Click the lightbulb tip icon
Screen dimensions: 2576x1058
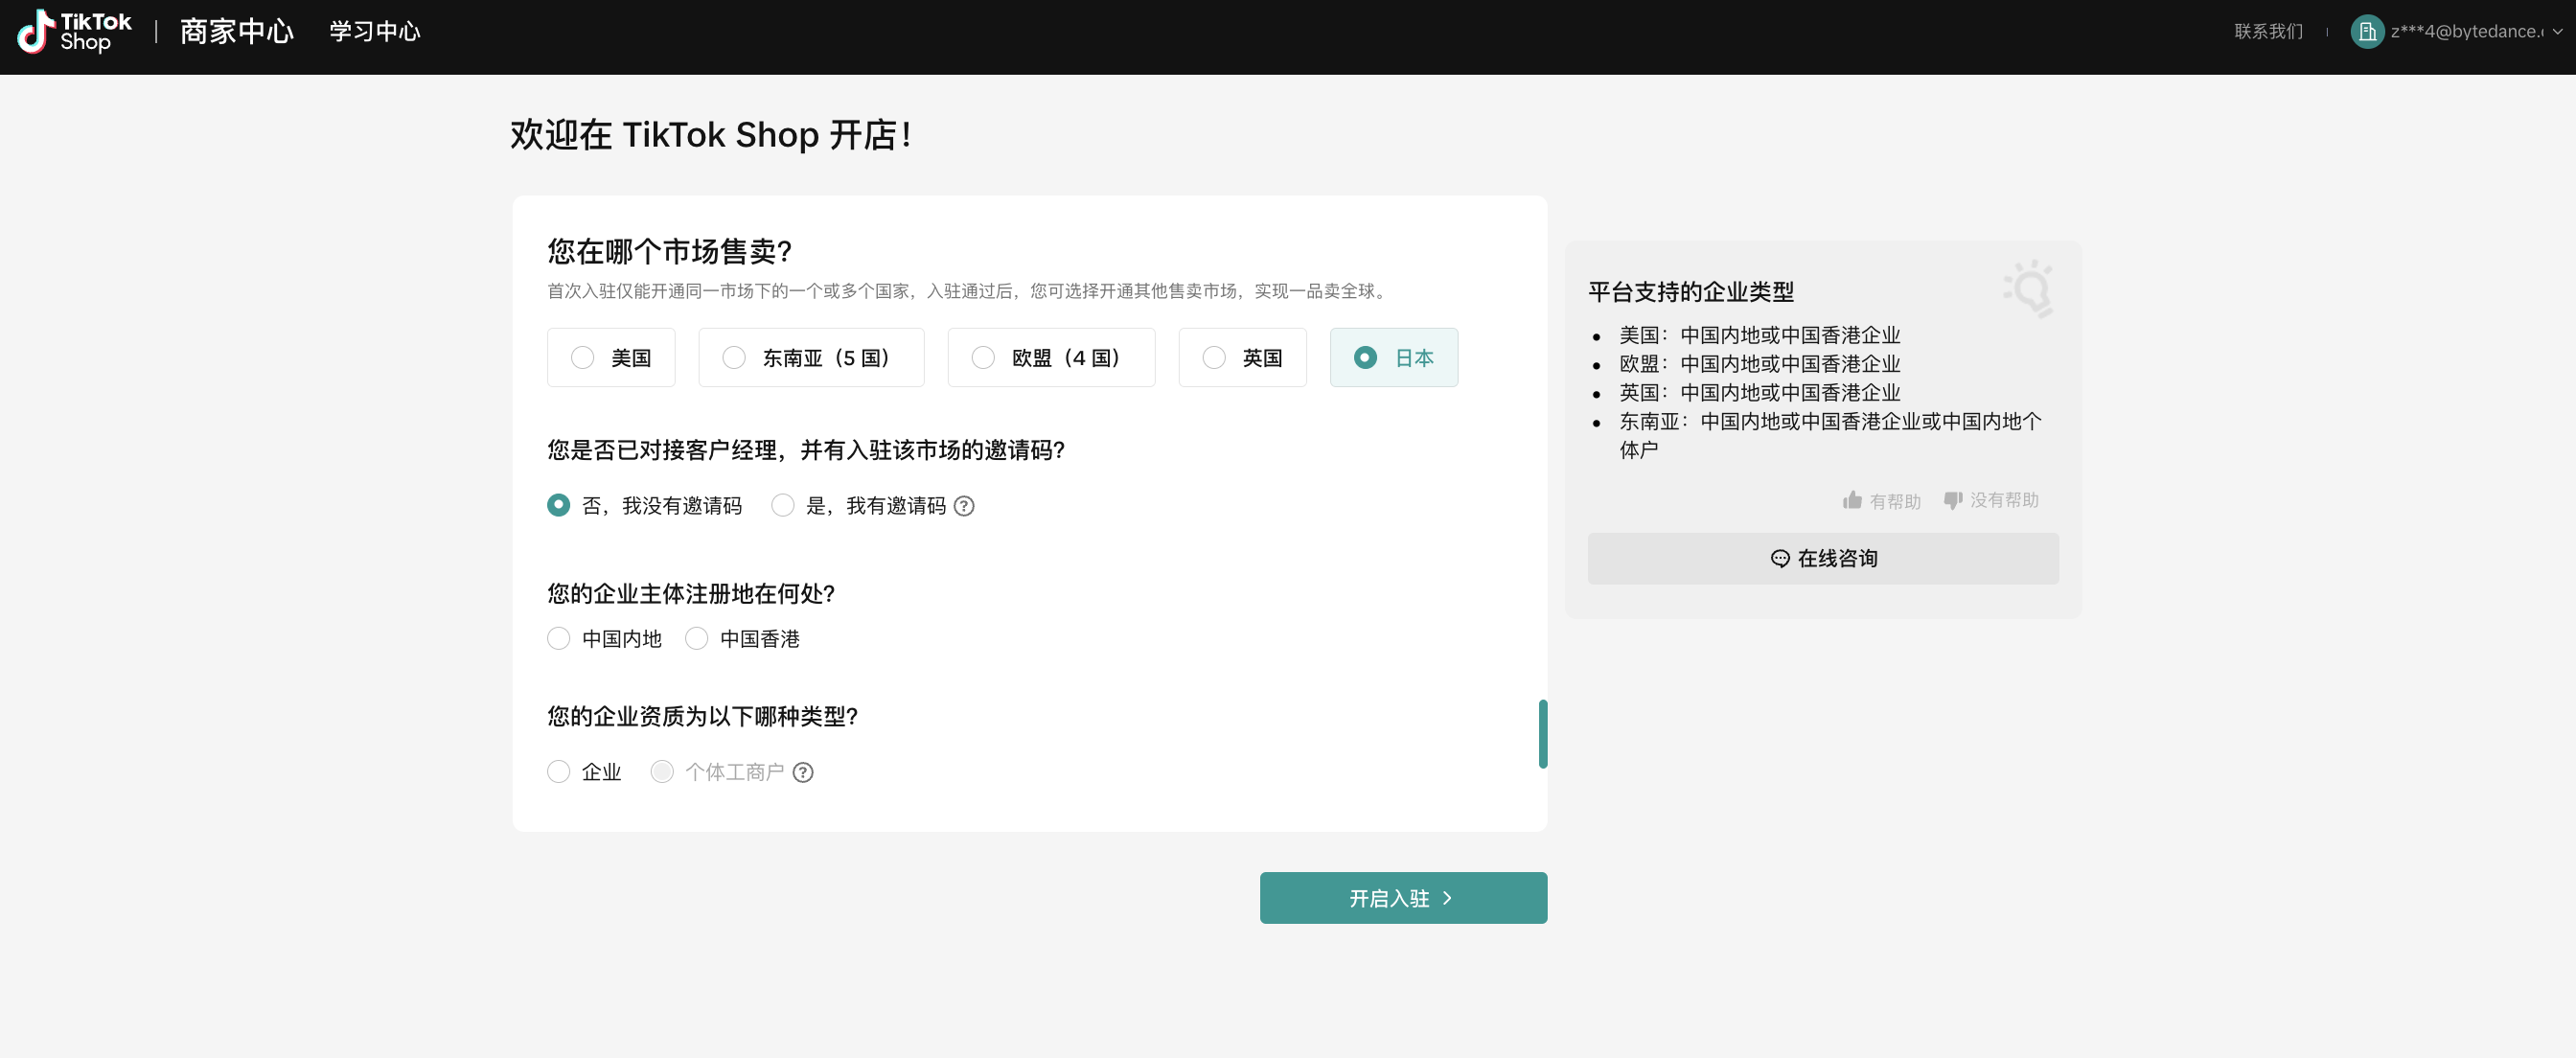pos(2029,289)
